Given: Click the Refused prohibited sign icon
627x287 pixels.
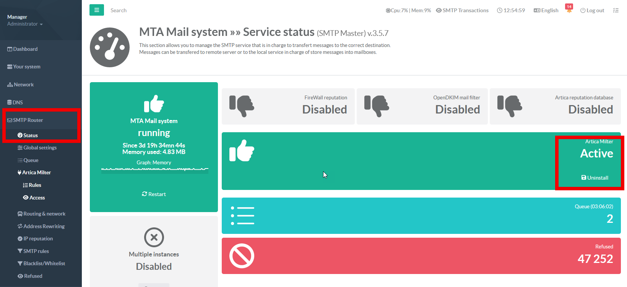Looking at the screenshot, I should click(242, 256).
